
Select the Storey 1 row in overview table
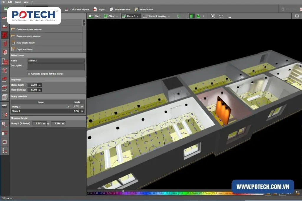[x=47, y=111]
